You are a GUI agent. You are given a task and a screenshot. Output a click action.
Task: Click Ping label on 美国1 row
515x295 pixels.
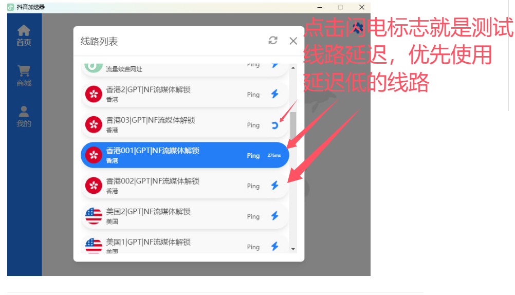[x=253, y=247]
